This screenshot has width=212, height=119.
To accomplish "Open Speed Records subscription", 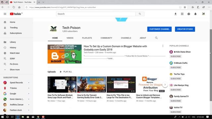I will [17, 83].
